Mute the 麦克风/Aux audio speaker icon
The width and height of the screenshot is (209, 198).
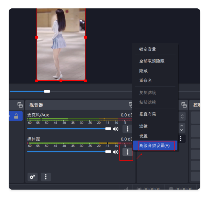[x=115, y=129]
